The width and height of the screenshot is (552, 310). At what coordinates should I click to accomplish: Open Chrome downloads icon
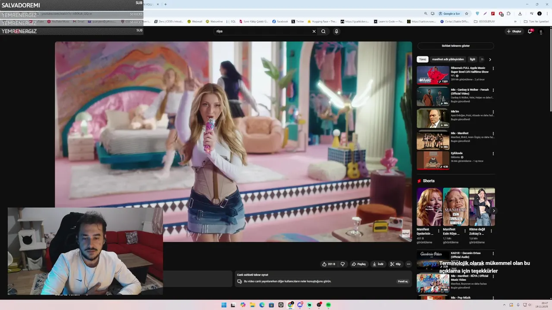point(520,13)
